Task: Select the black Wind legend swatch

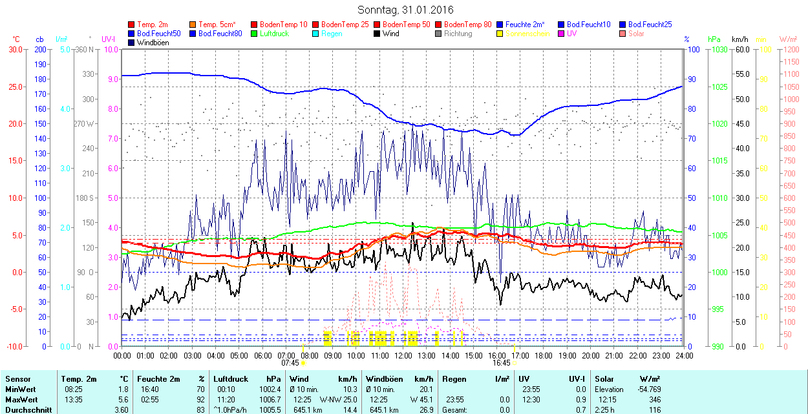Action: click(x=377, y=34)
